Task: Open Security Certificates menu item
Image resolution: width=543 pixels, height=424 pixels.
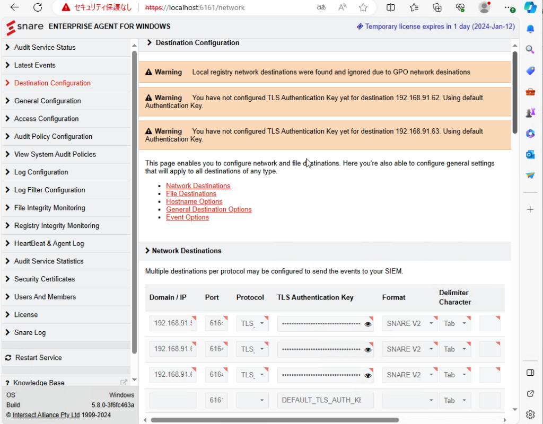Action: point(66,279)
